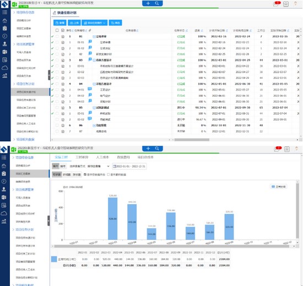
Task: Open the home icon in top window sidebar
Action: [4, 20]
